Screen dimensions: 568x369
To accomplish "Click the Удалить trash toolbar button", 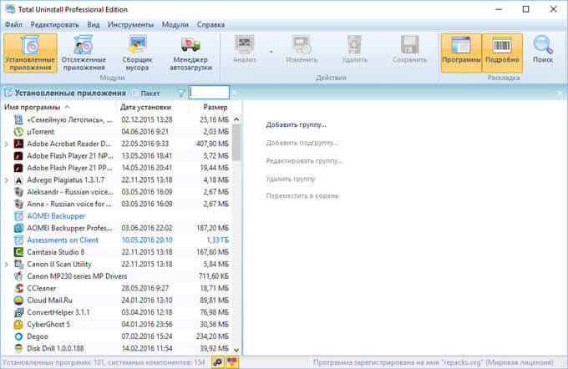I will click(354, 49).
